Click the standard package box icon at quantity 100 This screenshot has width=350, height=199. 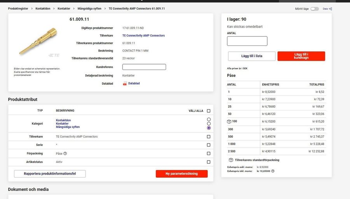click(x=229, y=122)
